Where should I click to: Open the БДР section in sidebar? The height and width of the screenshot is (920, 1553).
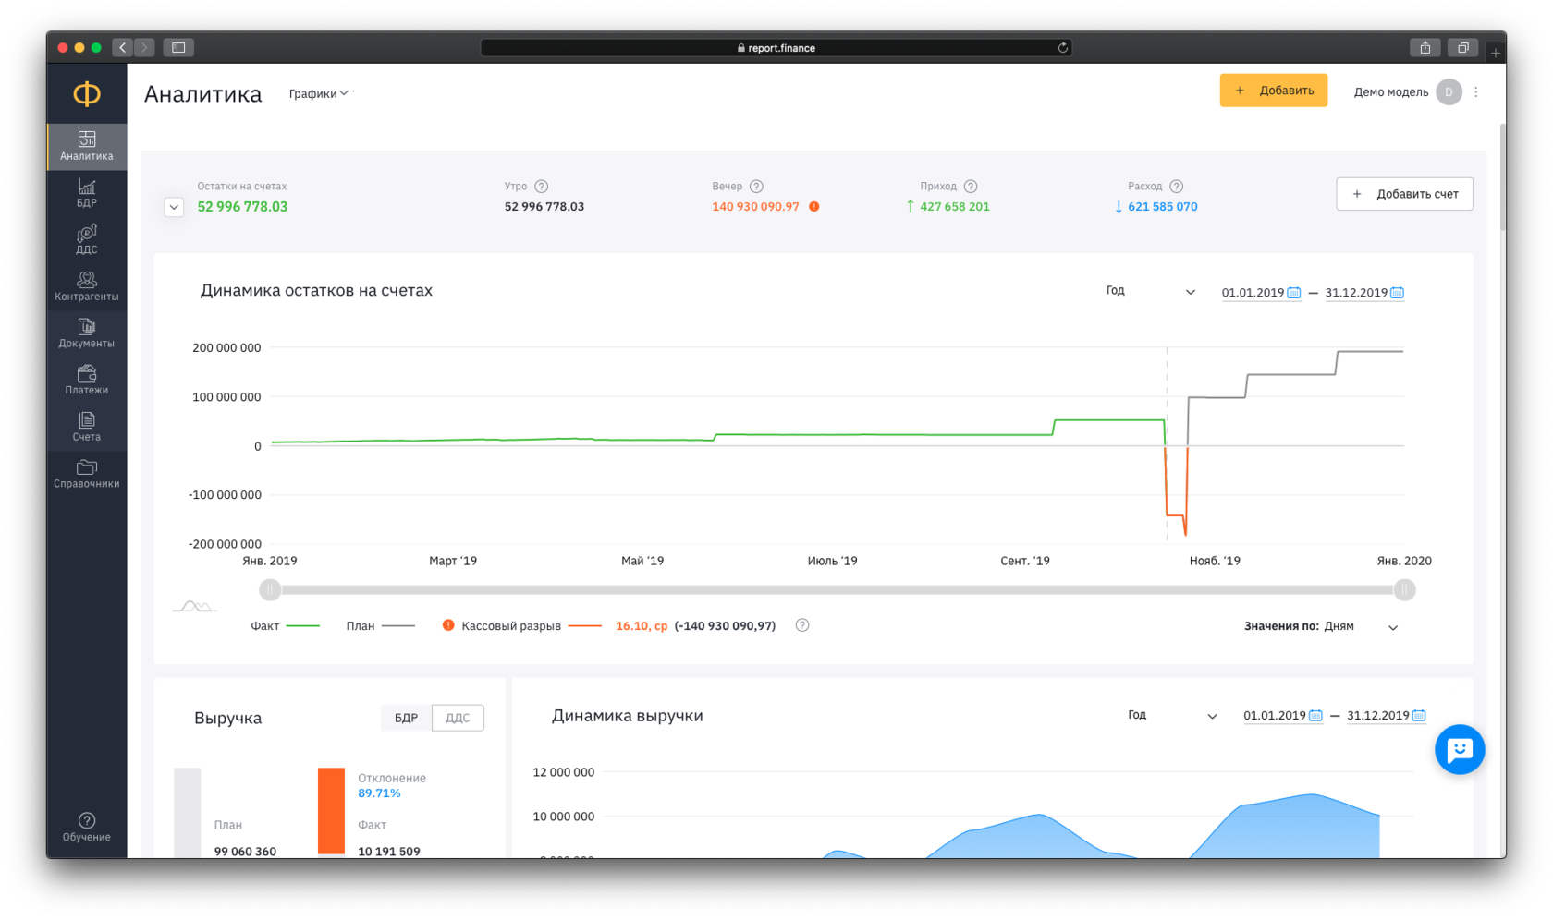point(86,193)
